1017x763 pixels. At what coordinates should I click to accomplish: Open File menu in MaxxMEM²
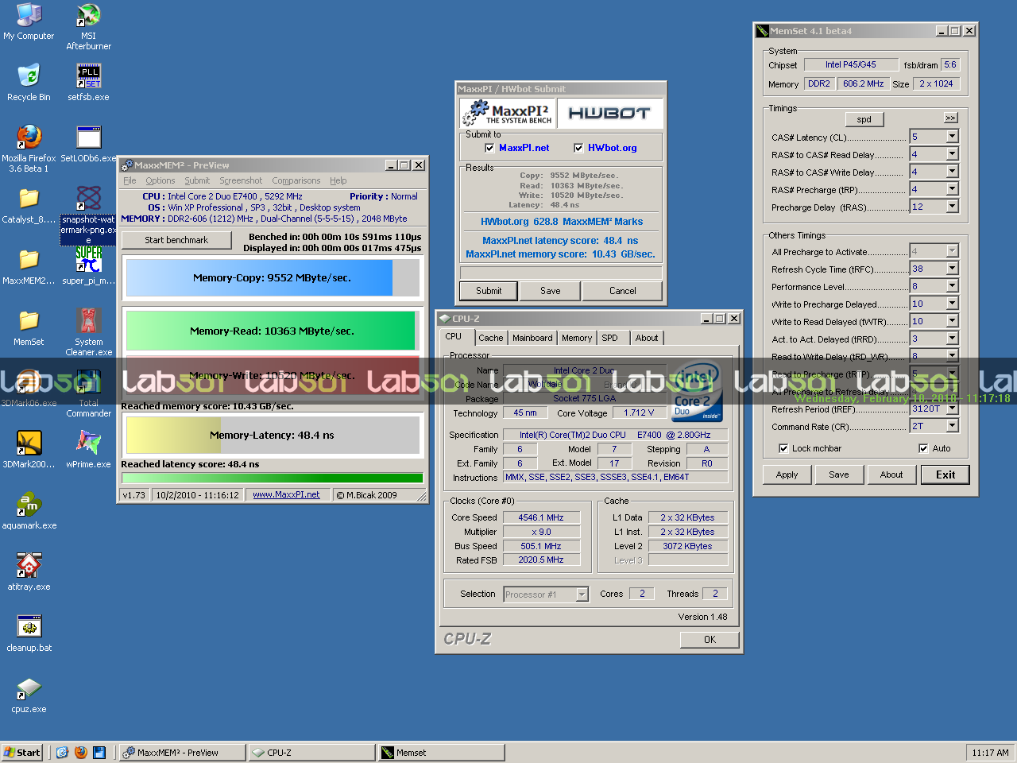click(130, 180)
